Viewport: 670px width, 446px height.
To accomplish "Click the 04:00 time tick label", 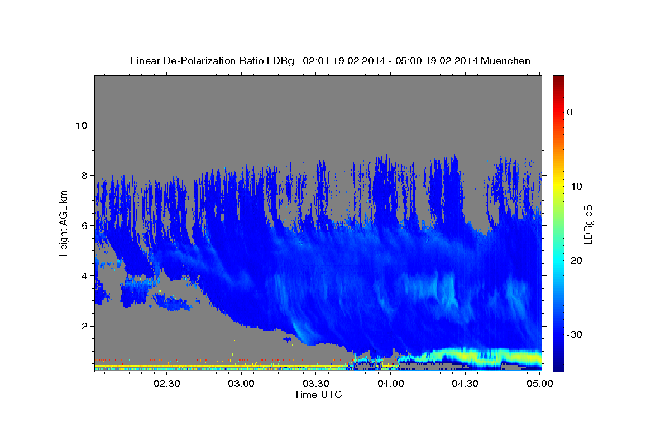I will (391, 384).
